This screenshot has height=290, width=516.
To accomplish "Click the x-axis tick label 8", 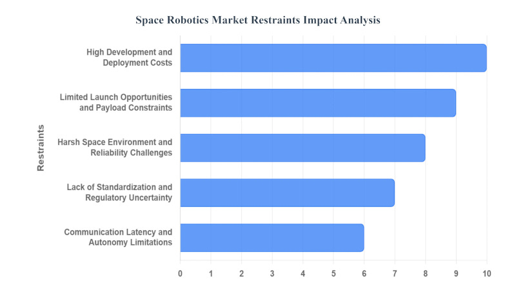I will click(x=426, y=273).
